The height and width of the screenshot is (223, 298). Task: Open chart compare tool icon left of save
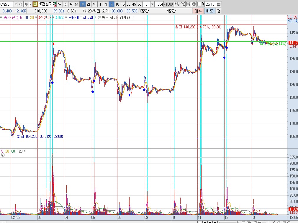pyautogui.click(x=177, y=4)
